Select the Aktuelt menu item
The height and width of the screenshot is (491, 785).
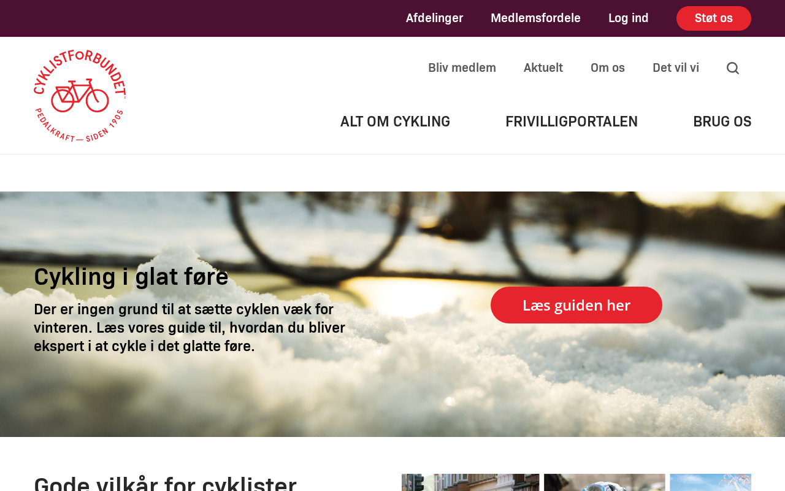click(543, 68)
